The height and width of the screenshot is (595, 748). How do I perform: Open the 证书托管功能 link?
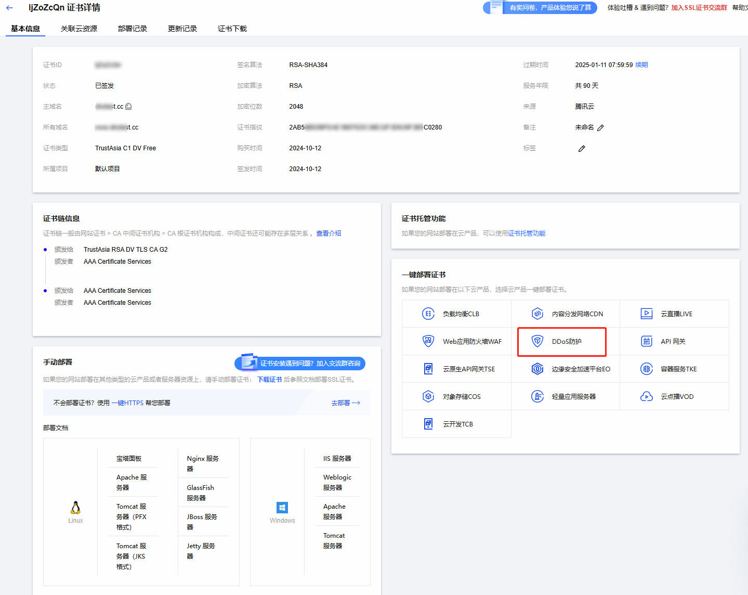tap(527, 234)
